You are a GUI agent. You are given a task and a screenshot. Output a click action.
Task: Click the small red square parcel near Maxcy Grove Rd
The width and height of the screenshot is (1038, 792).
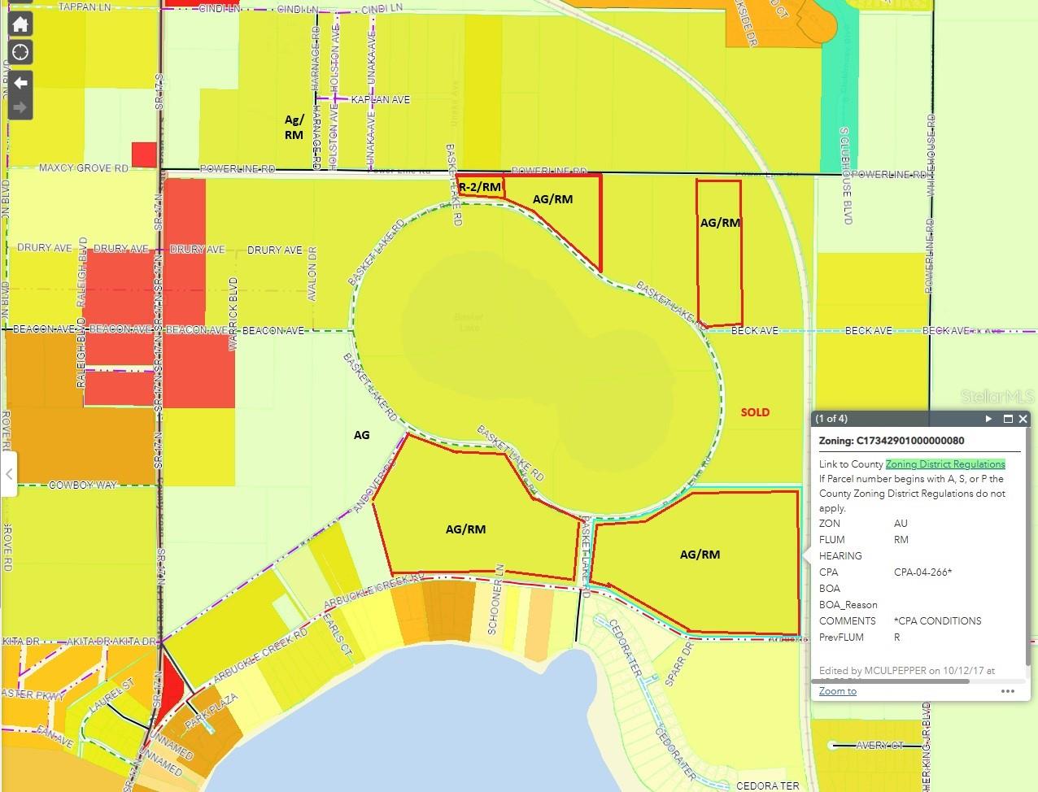[x=143, y=154]
